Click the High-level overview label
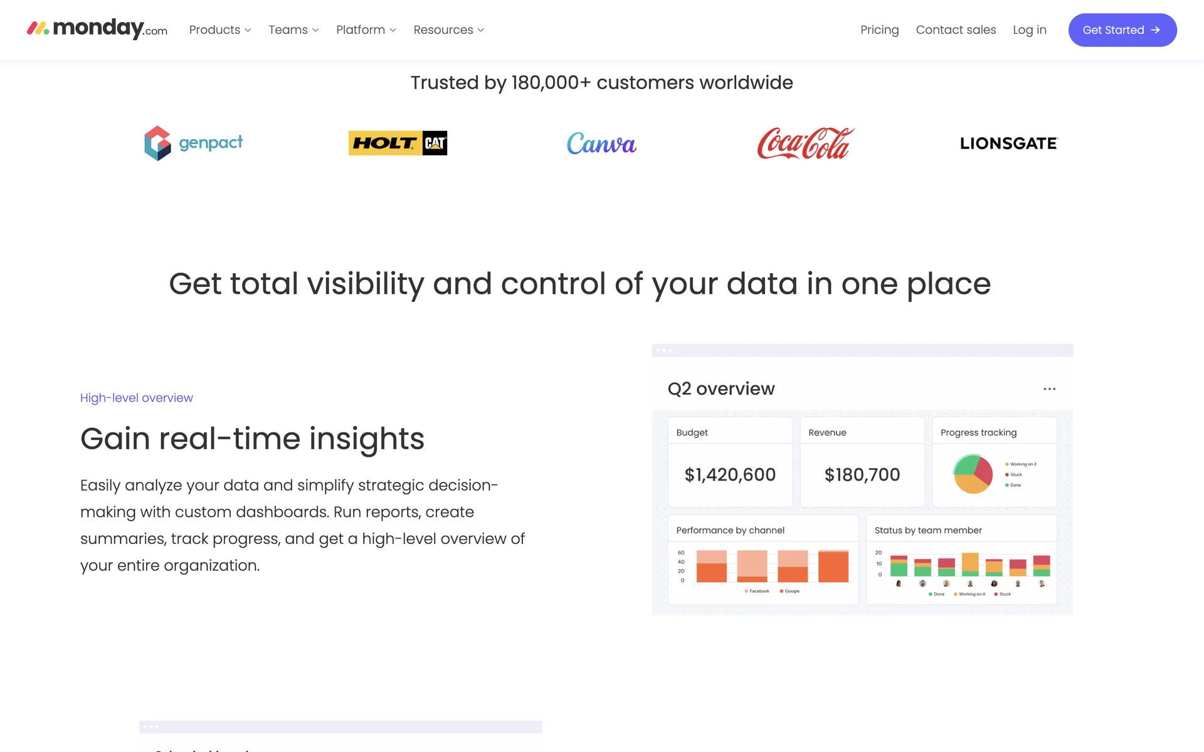 tap(137, 398)
